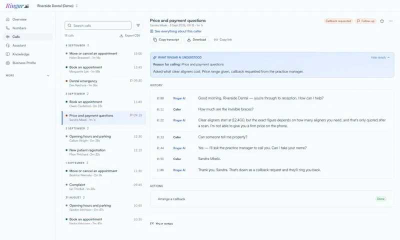Click transcript timestamp 0:11
Image resolution: width=400 pixels, height=240 pixels.
[160, 109]
